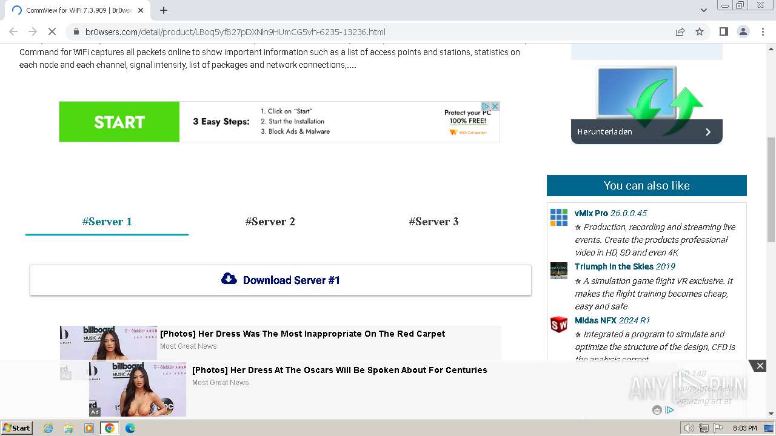Open Chrome taskbar icon
Screen dimensions: 776x436
110,428
